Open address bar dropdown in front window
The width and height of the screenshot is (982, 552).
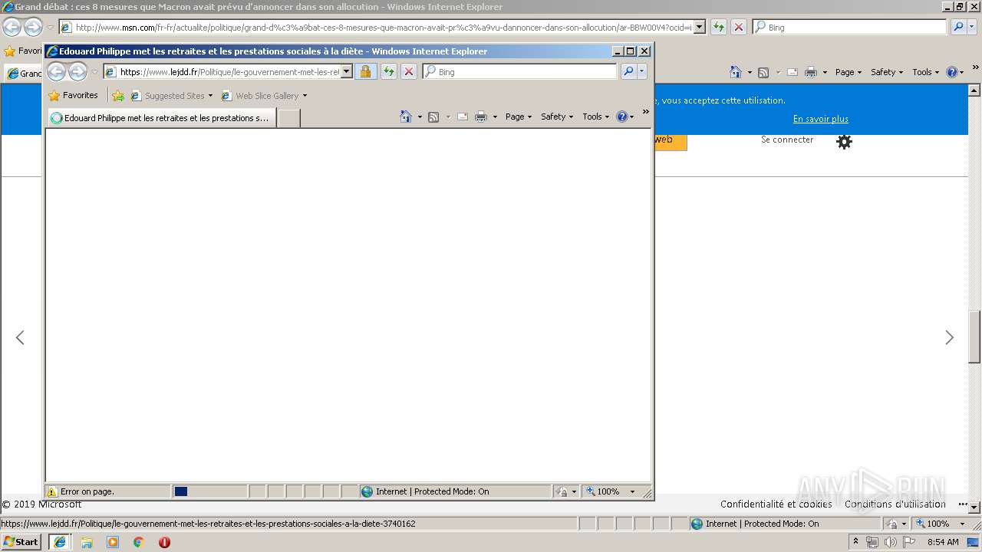(x=347, y=71)
